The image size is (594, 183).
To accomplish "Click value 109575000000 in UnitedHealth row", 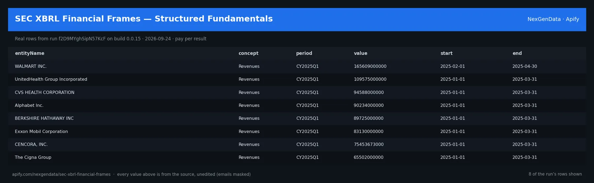I will tap(370, 79).
